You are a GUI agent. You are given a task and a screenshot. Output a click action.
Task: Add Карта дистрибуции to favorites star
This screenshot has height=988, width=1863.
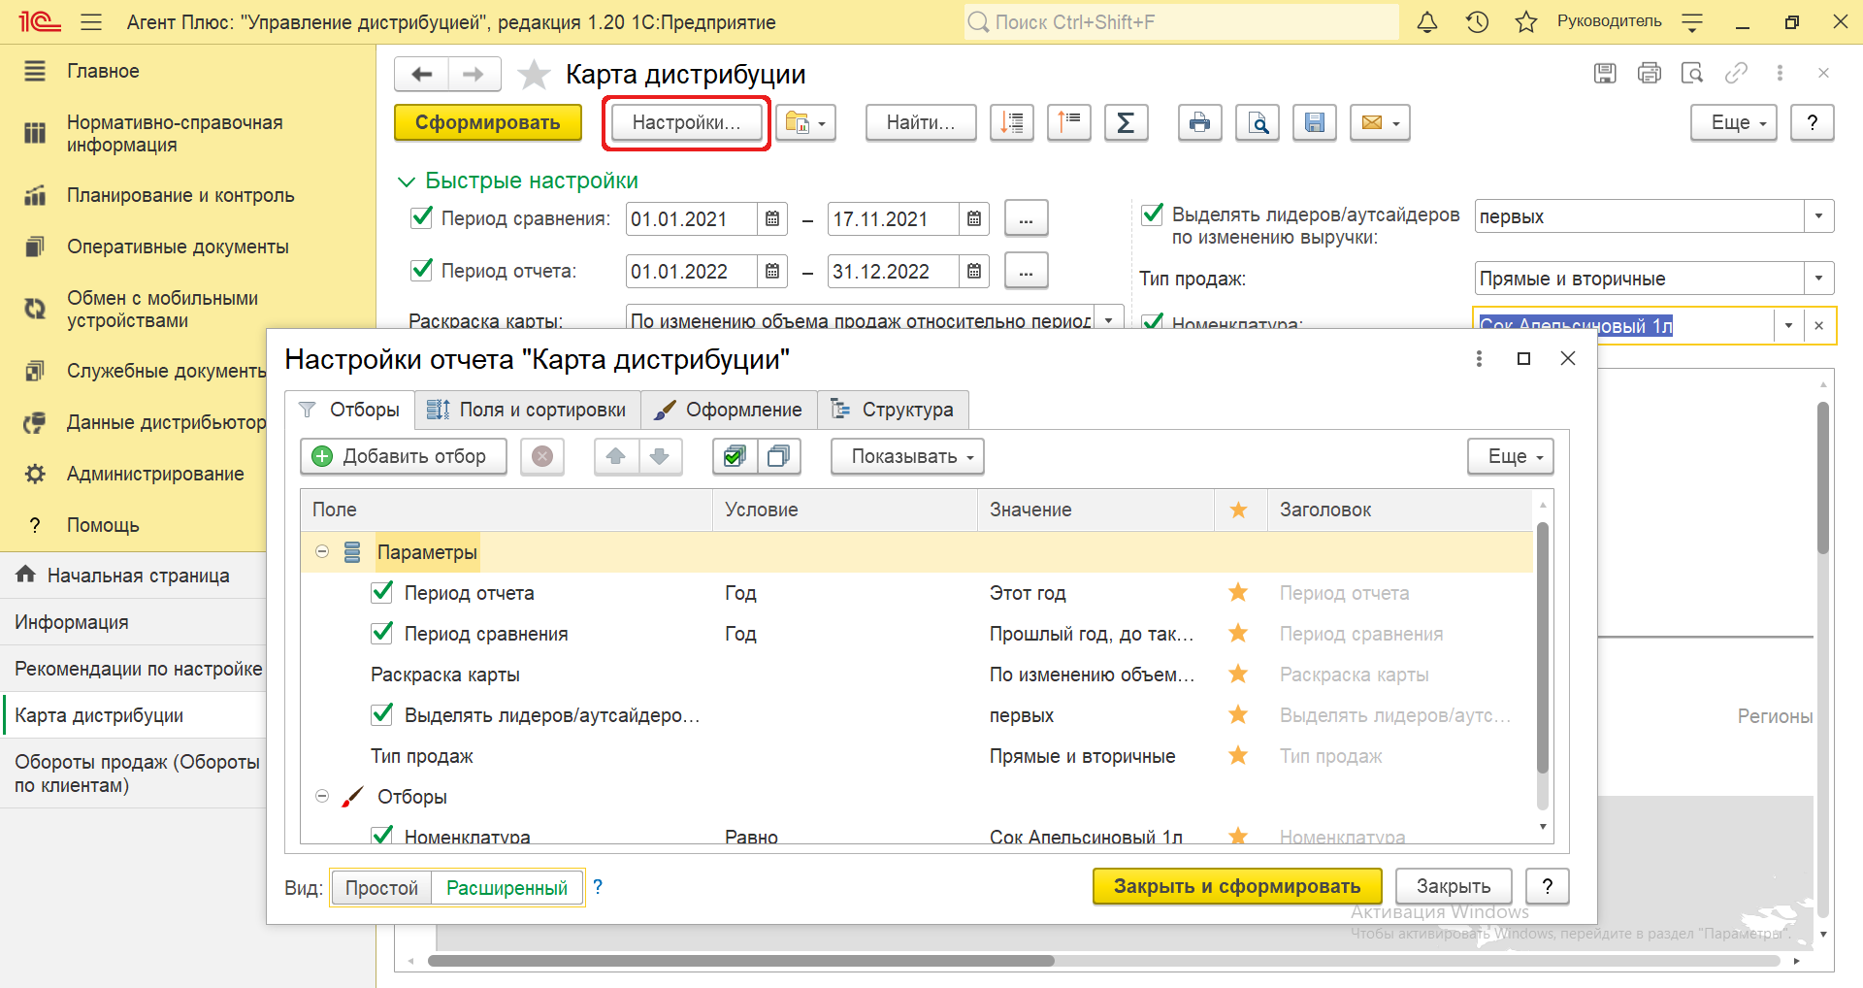click(x=534, y=75)
